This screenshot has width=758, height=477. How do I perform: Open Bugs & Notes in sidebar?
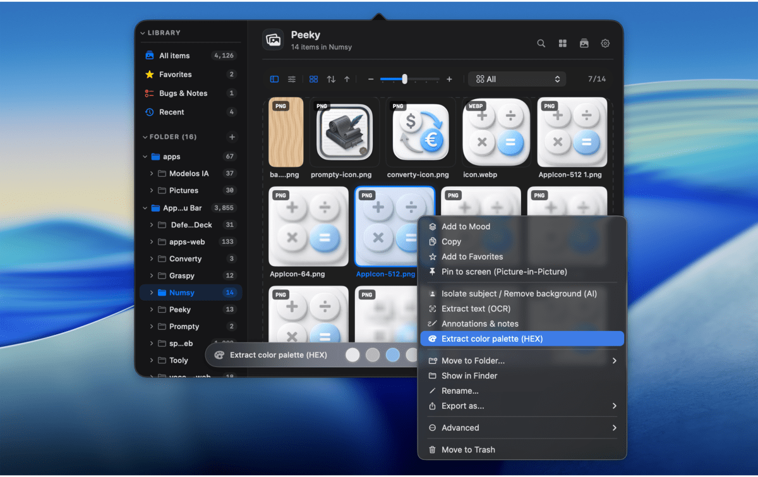191,94
